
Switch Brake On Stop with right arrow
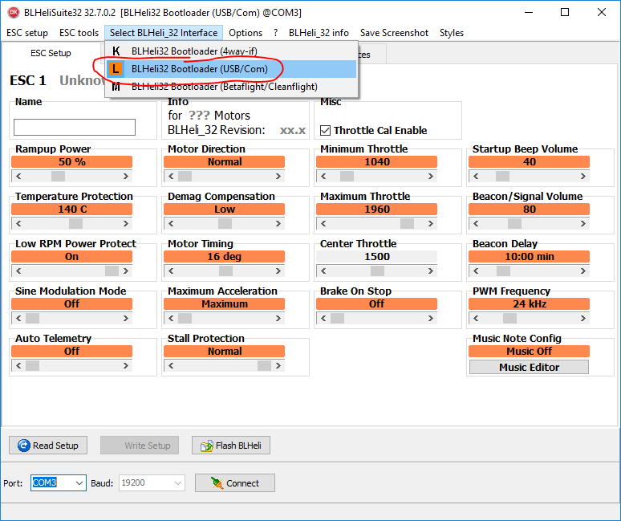tap(431, 319)
